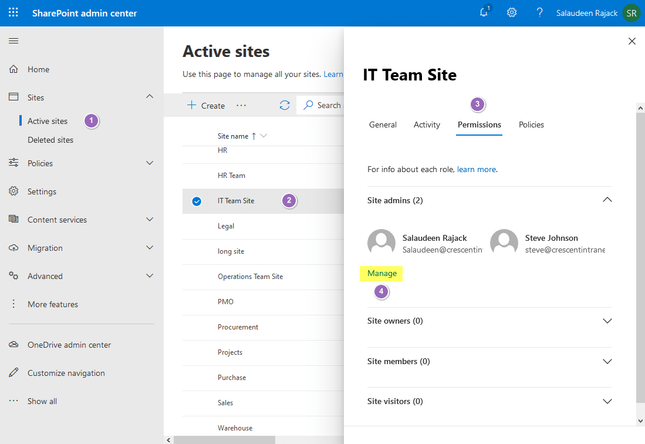Select the Operations Team Site row
This screenshot has width=645, height=444.
(x=264, y=277)
